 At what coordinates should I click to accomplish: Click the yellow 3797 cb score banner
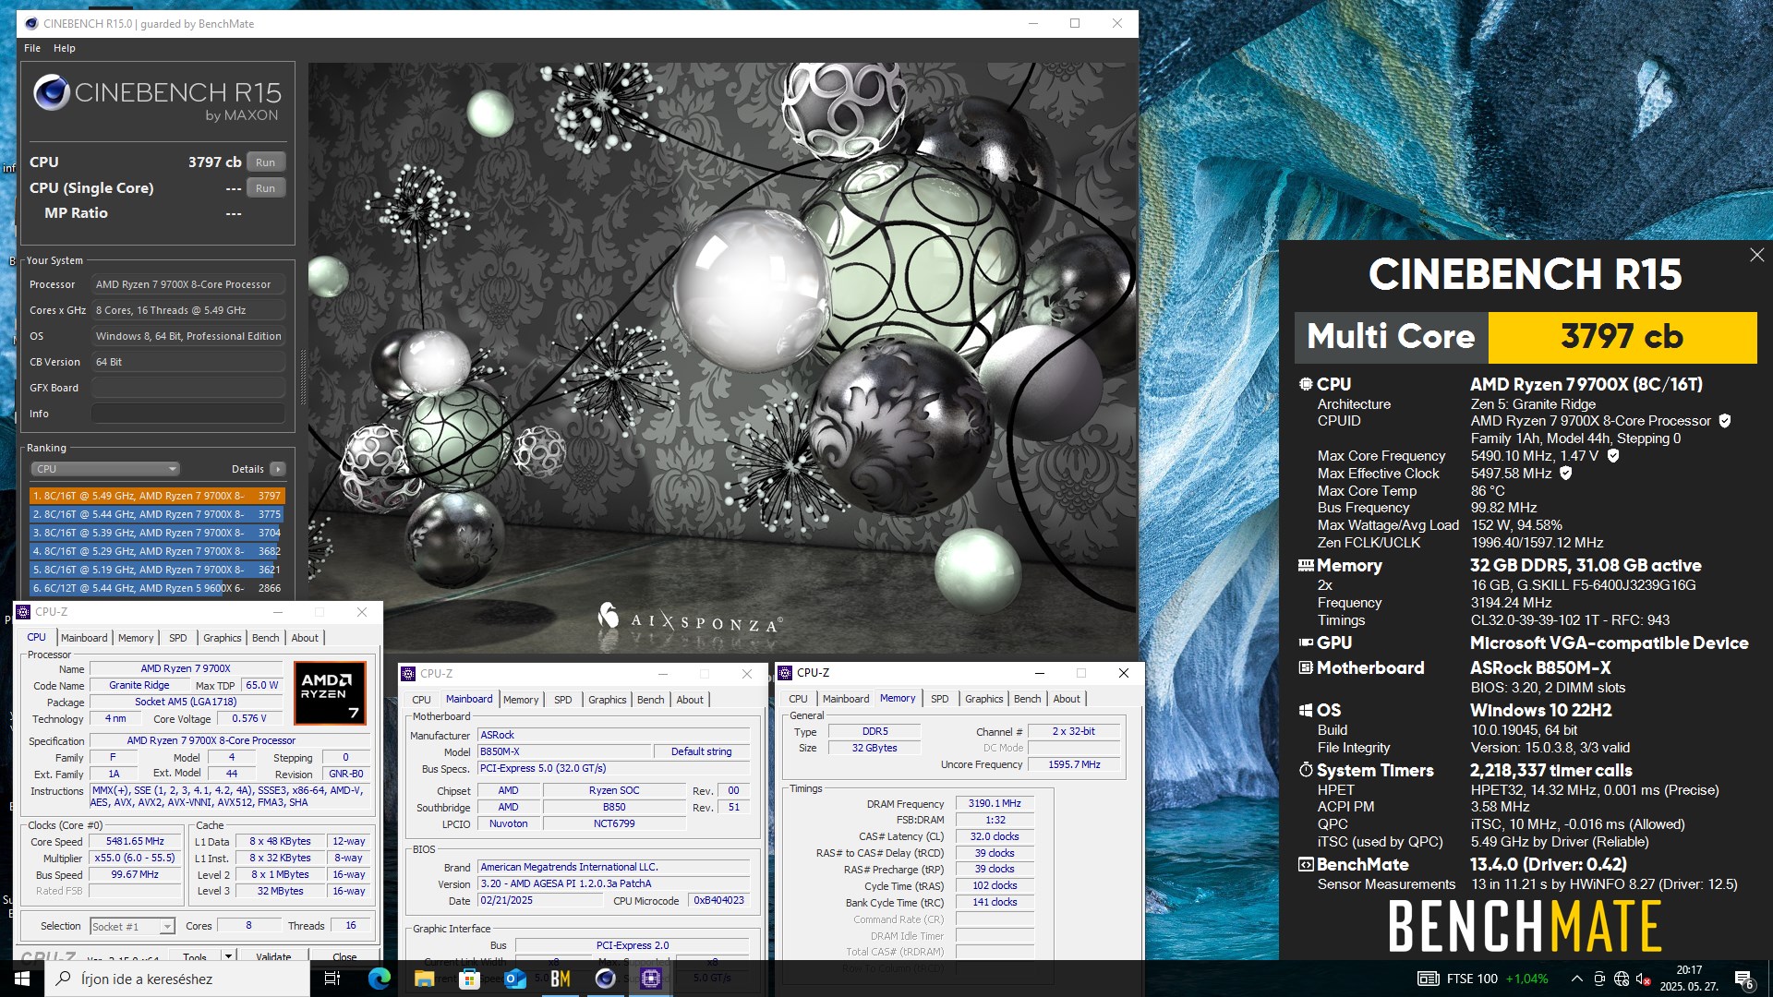(1622, 337)
